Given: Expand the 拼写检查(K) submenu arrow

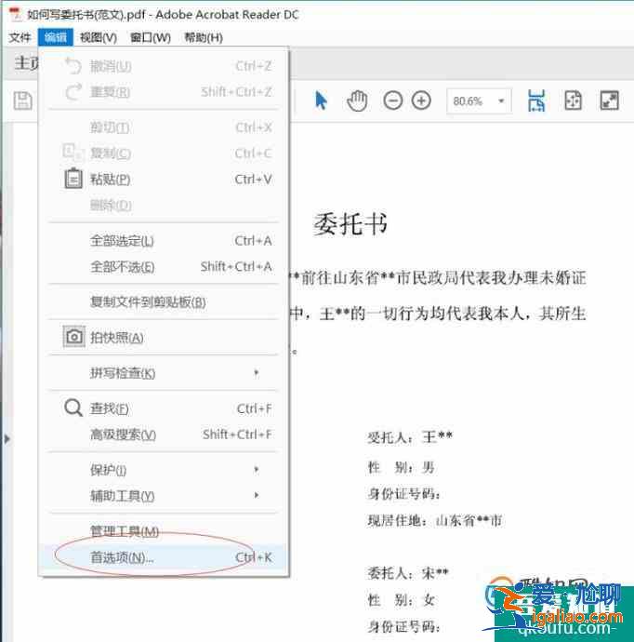Looking at the screenshot, I should (257, 372).
